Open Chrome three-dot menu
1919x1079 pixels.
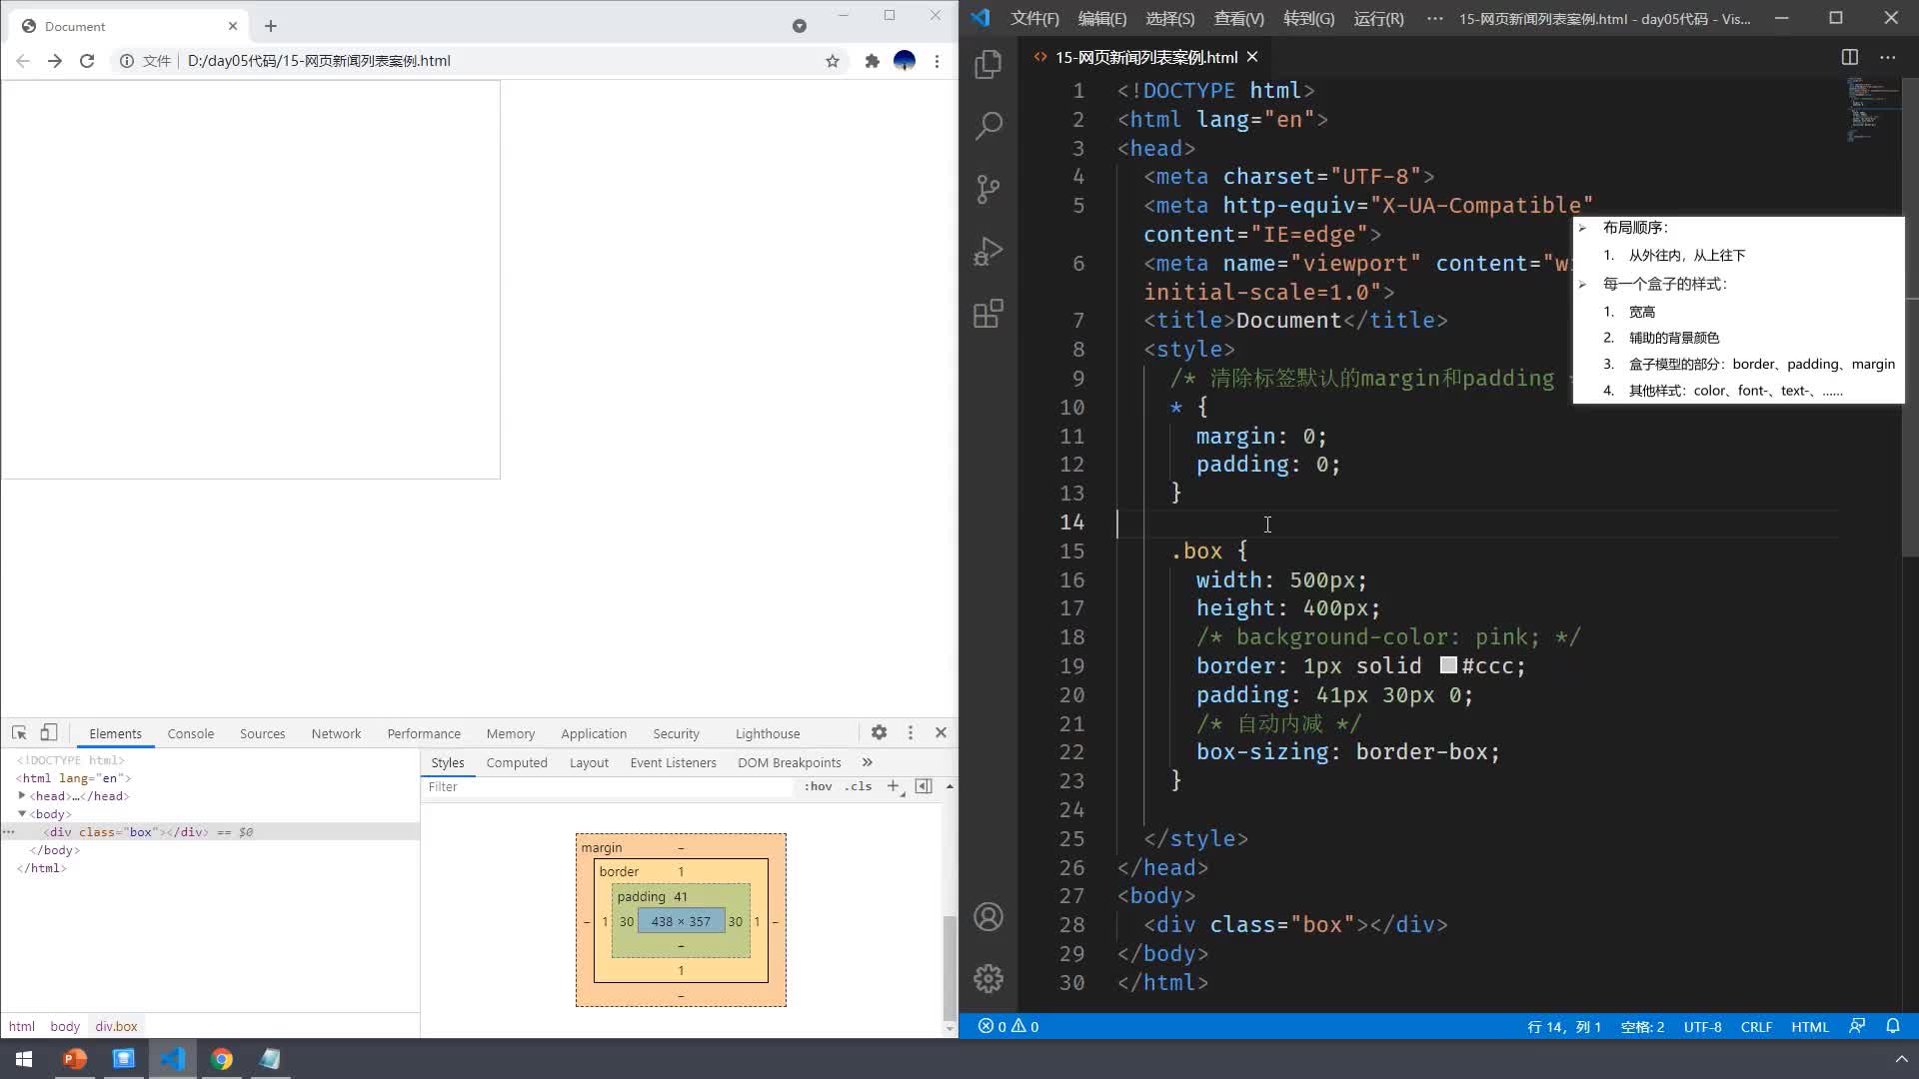(x=937, y=61)
